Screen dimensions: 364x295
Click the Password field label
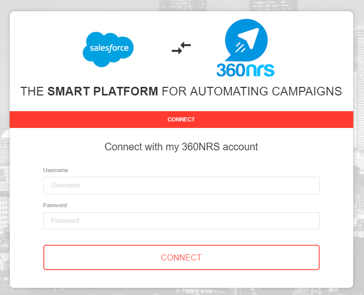click(x=55, y=206)
